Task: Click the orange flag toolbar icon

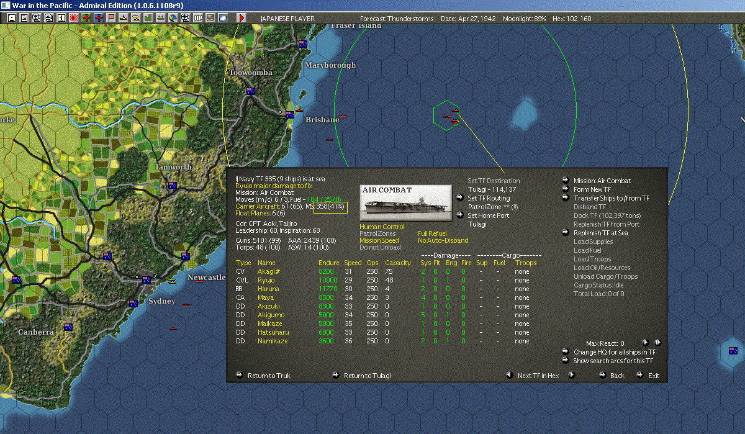Action: click(x=111, y=19)
